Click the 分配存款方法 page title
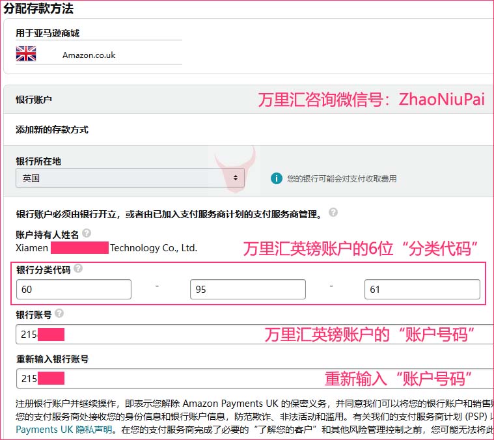This screenshot has width=494, height=440. pyautogui.click(x=38, y=8)
